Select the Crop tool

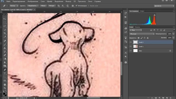[5, 33]
